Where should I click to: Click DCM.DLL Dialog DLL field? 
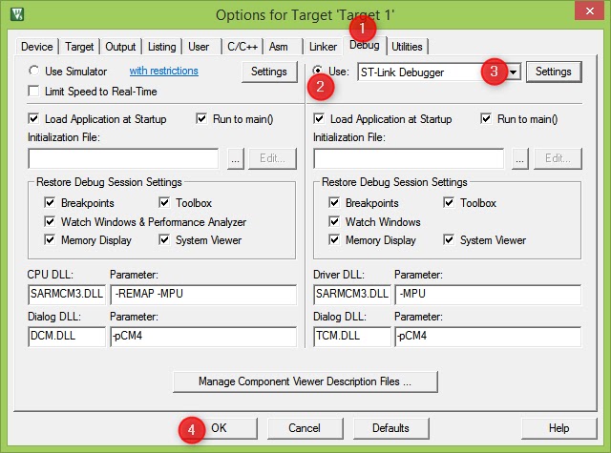click(67, 337)
